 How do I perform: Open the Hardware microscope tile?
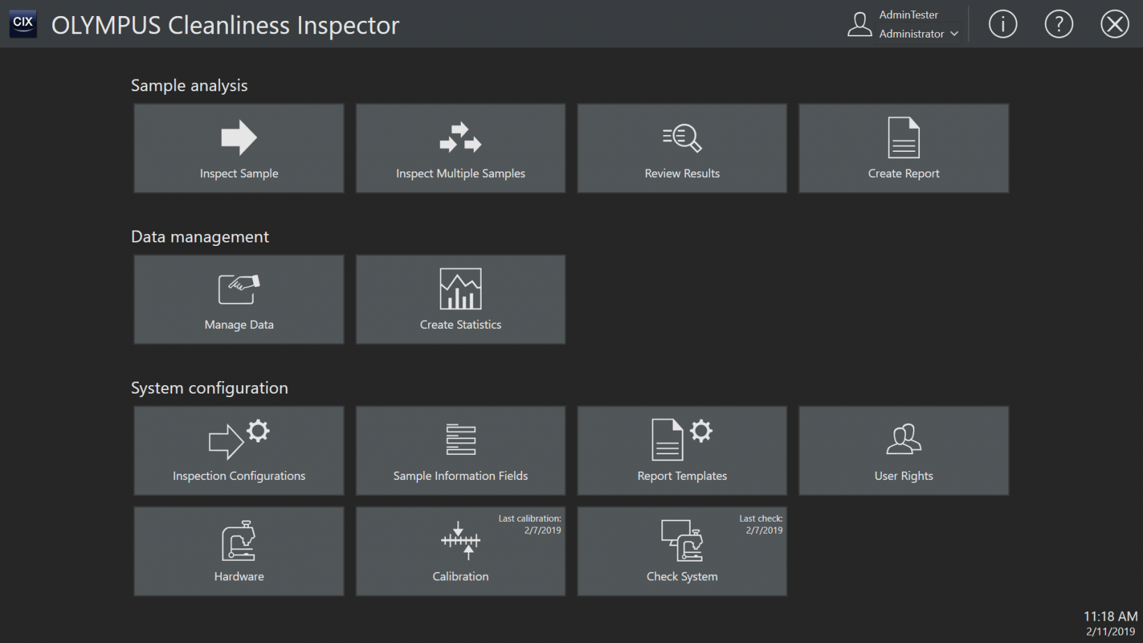pos(238,551)
